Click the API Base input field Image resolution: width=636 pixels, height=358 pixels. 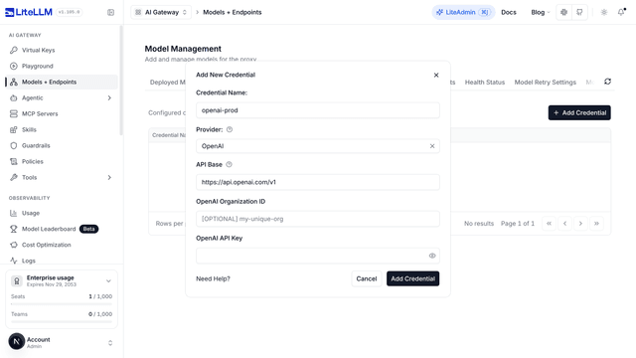tap(318, 182)
